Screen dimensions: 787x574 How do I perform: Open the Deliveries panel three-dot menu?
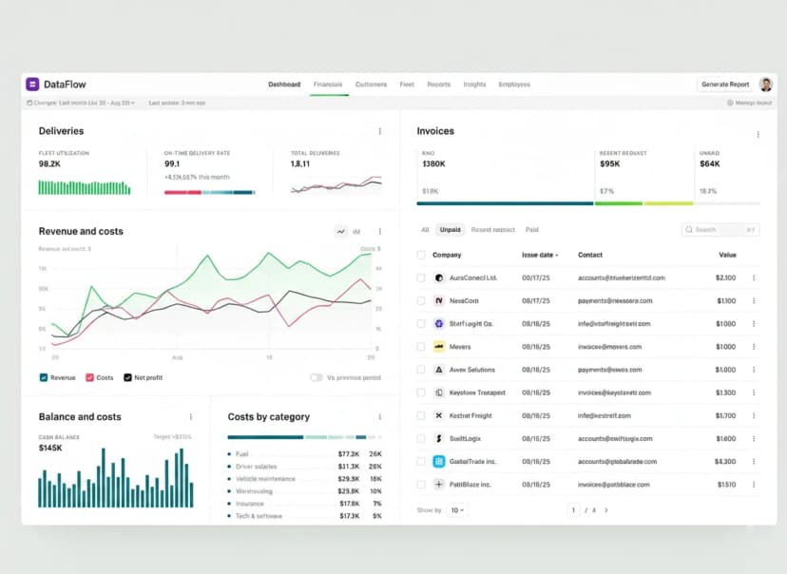click(x=379, y=131)
